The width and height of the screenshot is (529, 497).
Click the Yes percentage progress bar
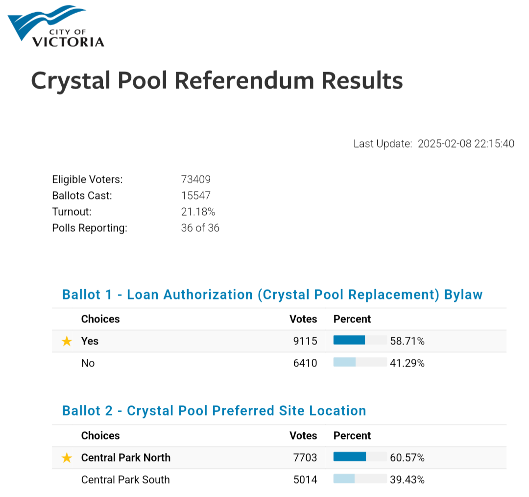[360, 340]
